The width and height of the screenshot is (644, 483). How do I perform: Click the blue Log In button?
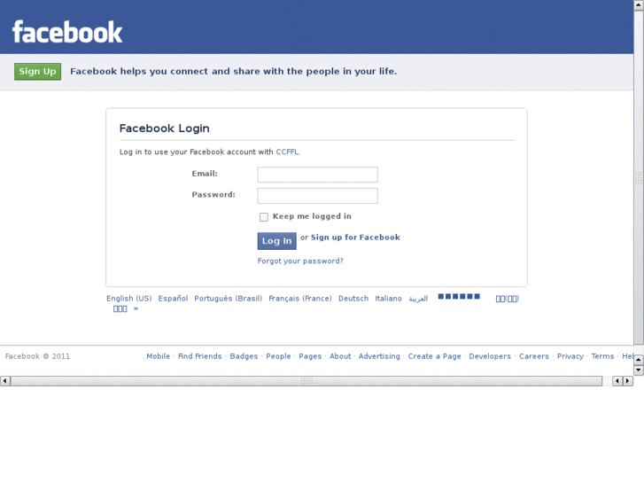pos(276,241)
